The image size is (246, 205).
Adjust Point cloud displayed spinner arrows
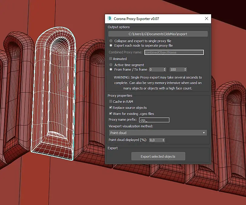(163, 140)
